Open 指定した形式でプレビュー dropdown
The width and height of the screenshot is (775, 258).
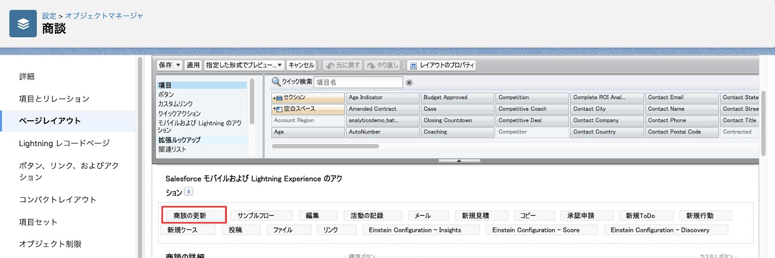pyautogui.click(x=244, y=65)
